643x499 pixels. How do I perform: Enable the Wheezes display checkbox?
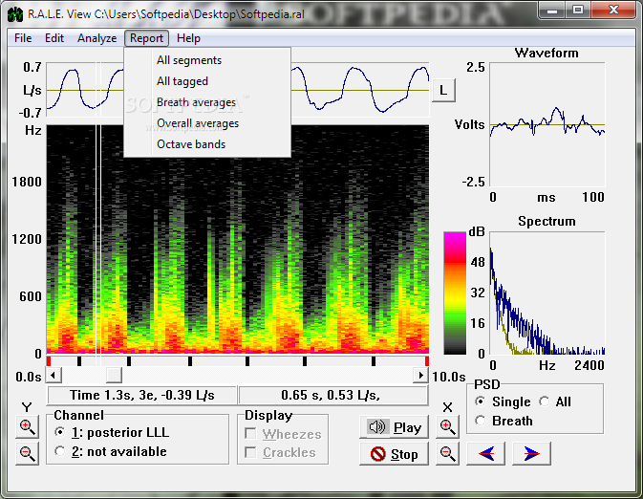tap(283, 434)
